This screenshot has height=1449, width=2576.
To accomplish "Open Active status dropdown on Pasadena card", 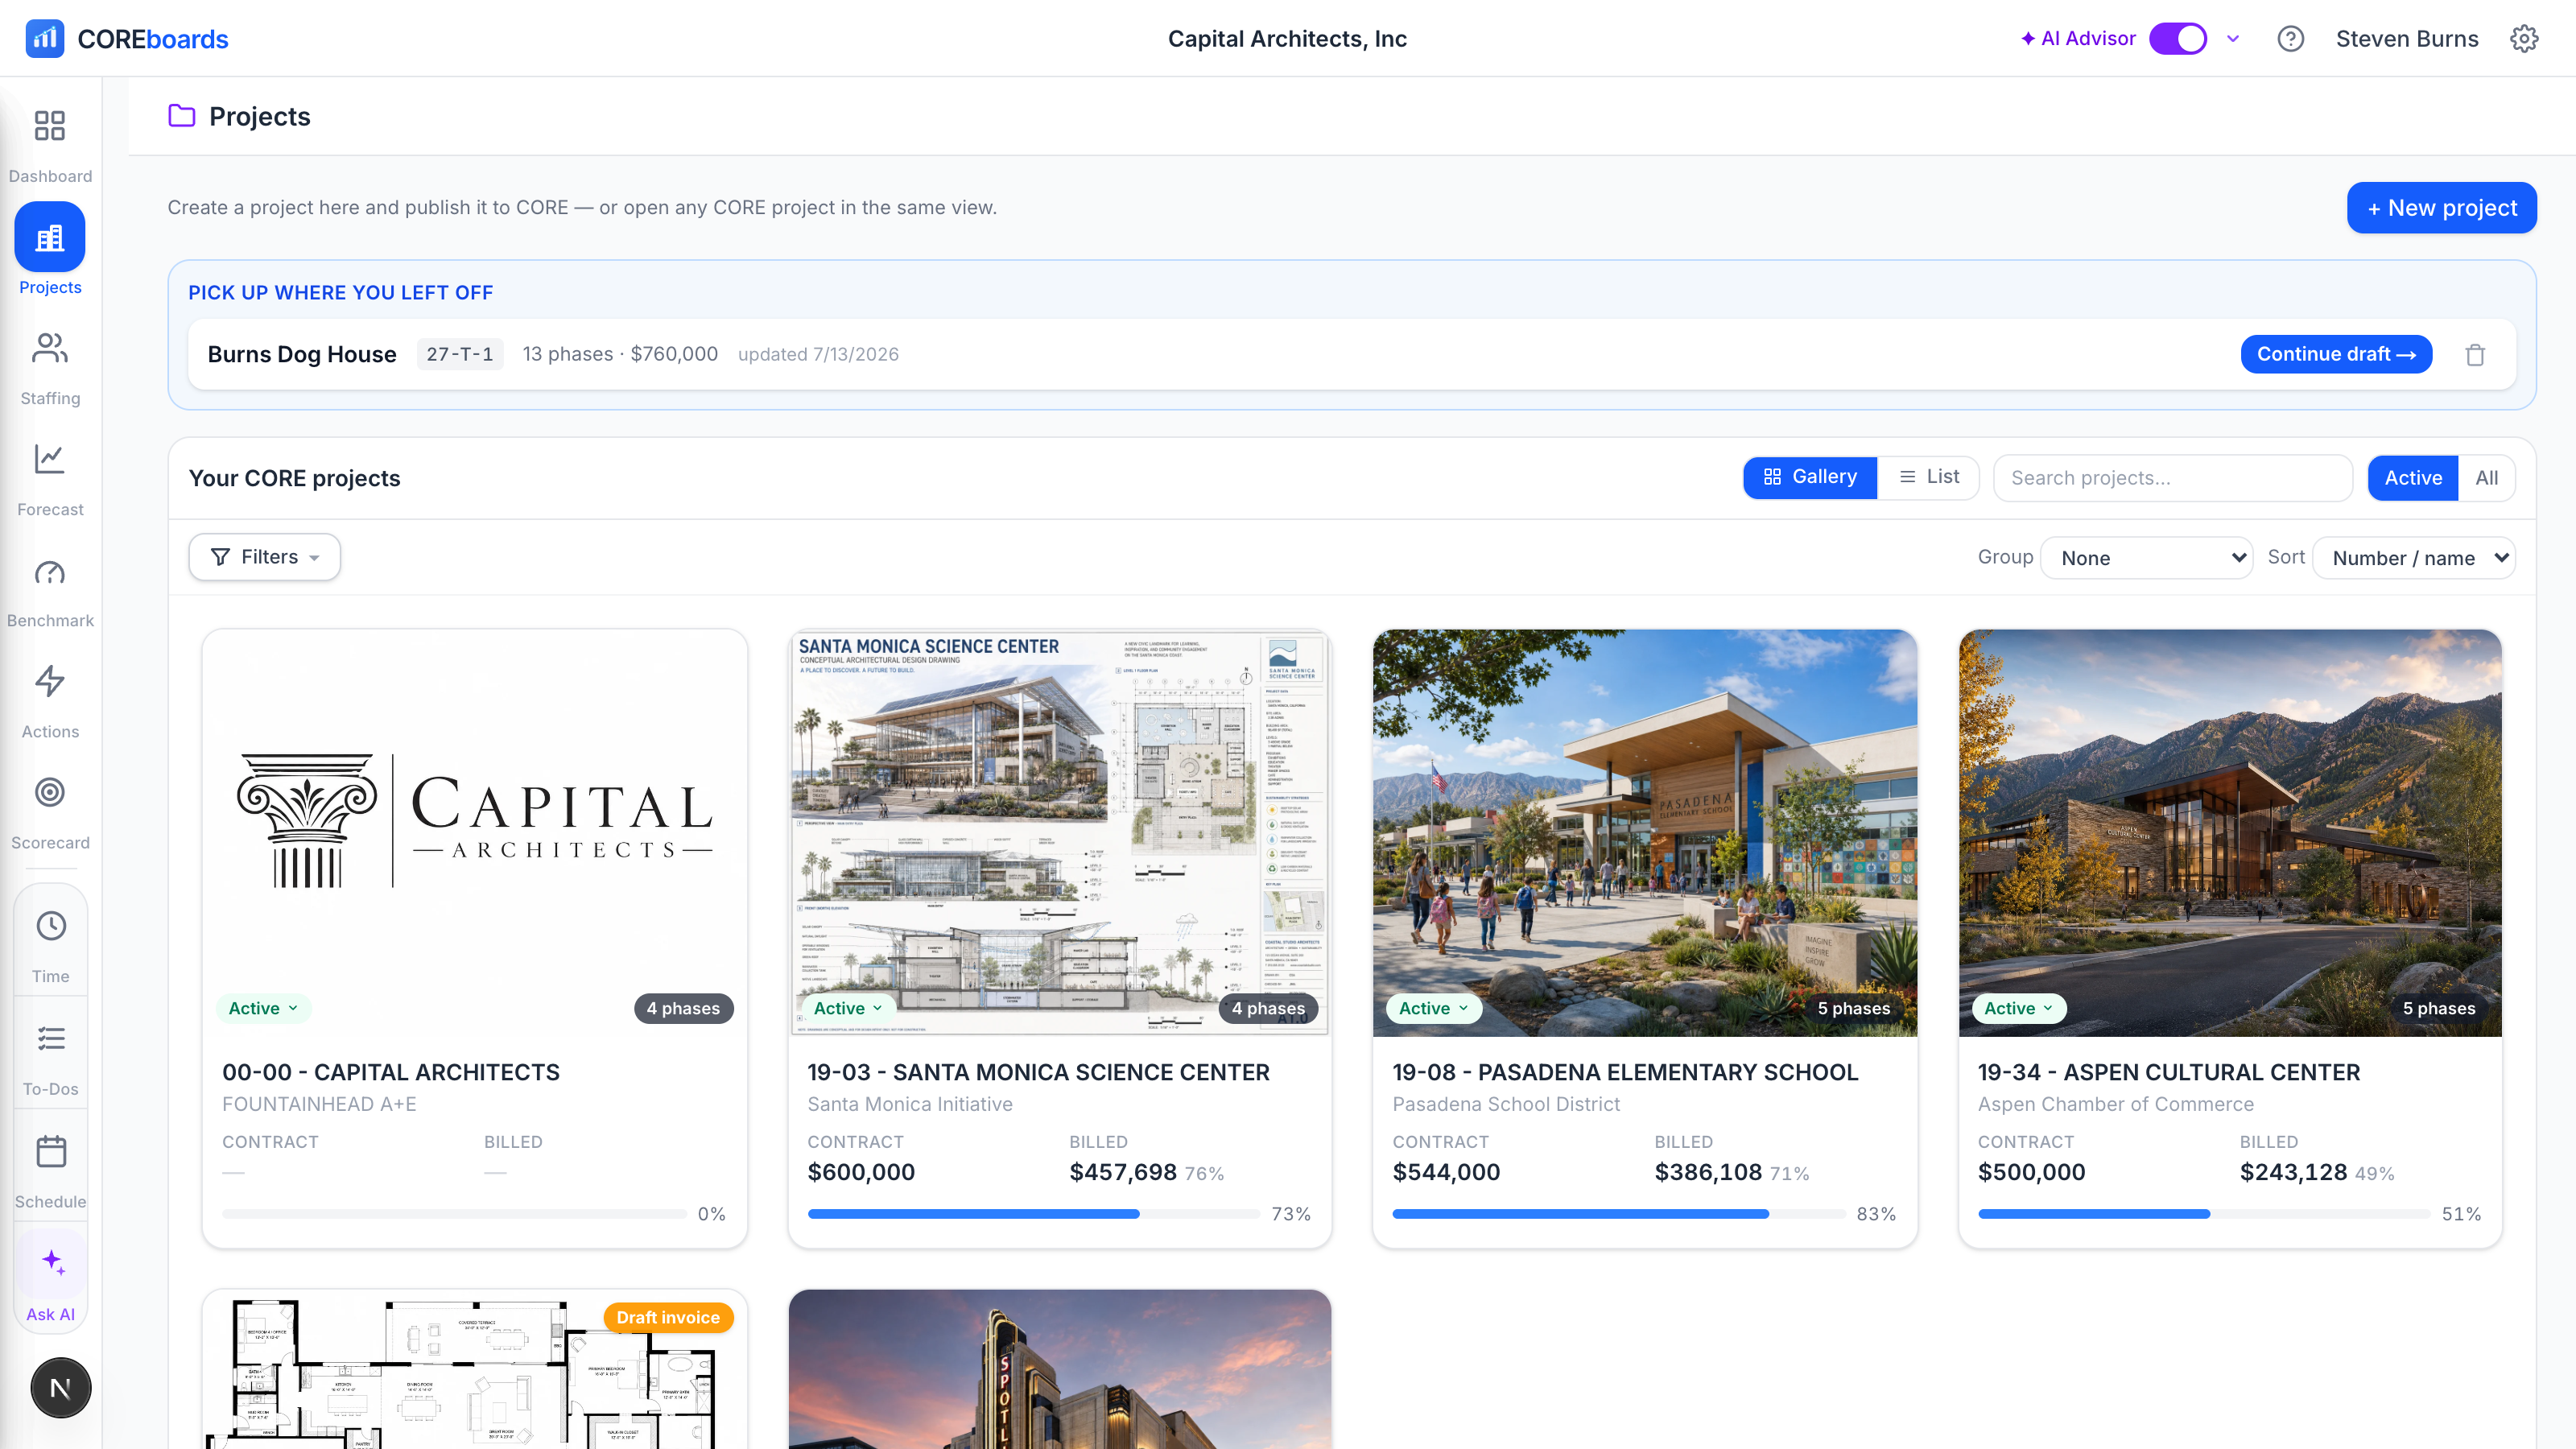I will pos(1434,1008).
